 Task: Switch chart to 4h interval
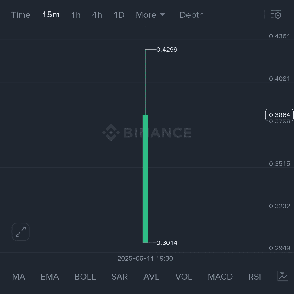[x=97, y=15]
